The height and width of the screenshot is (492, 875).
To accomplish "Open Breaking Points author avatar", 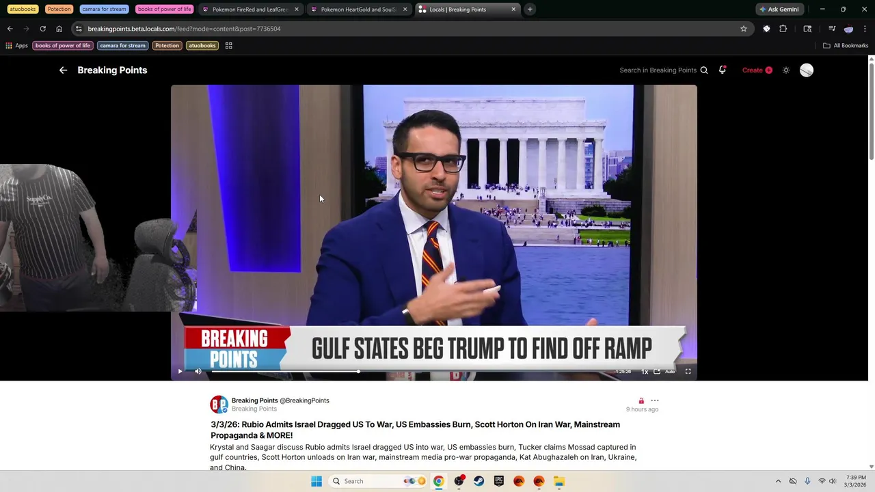I will (219, 405).
